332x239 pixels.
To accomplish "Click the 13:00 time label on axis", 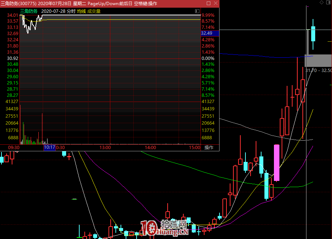I will (105, 148).
